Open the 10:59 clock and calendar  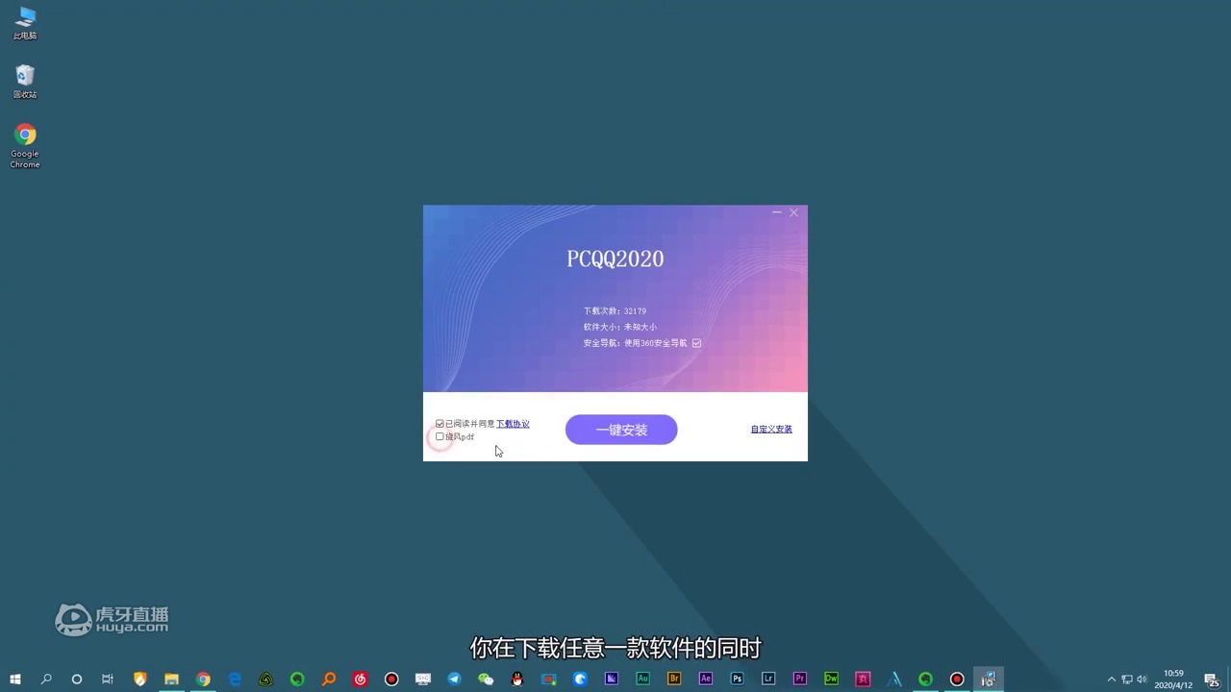[1173, 679]
